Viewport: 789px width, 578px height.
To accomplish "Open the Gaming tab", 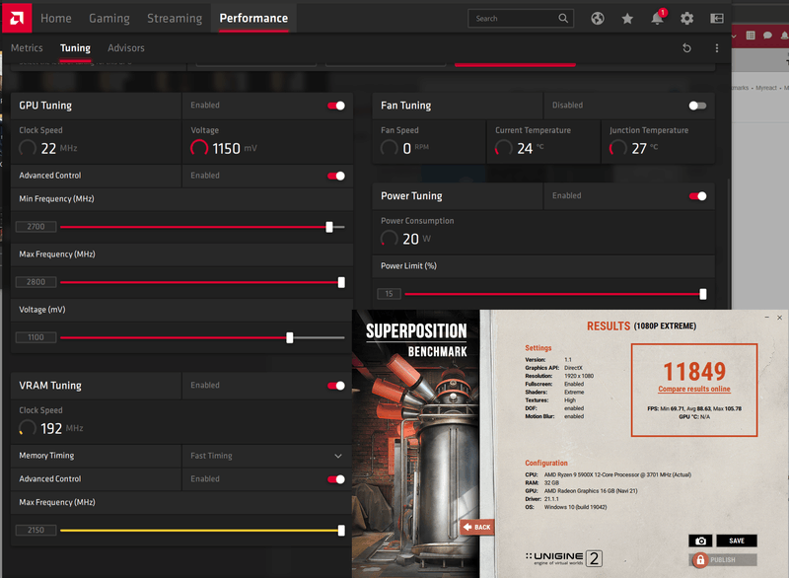I will 109,19.
